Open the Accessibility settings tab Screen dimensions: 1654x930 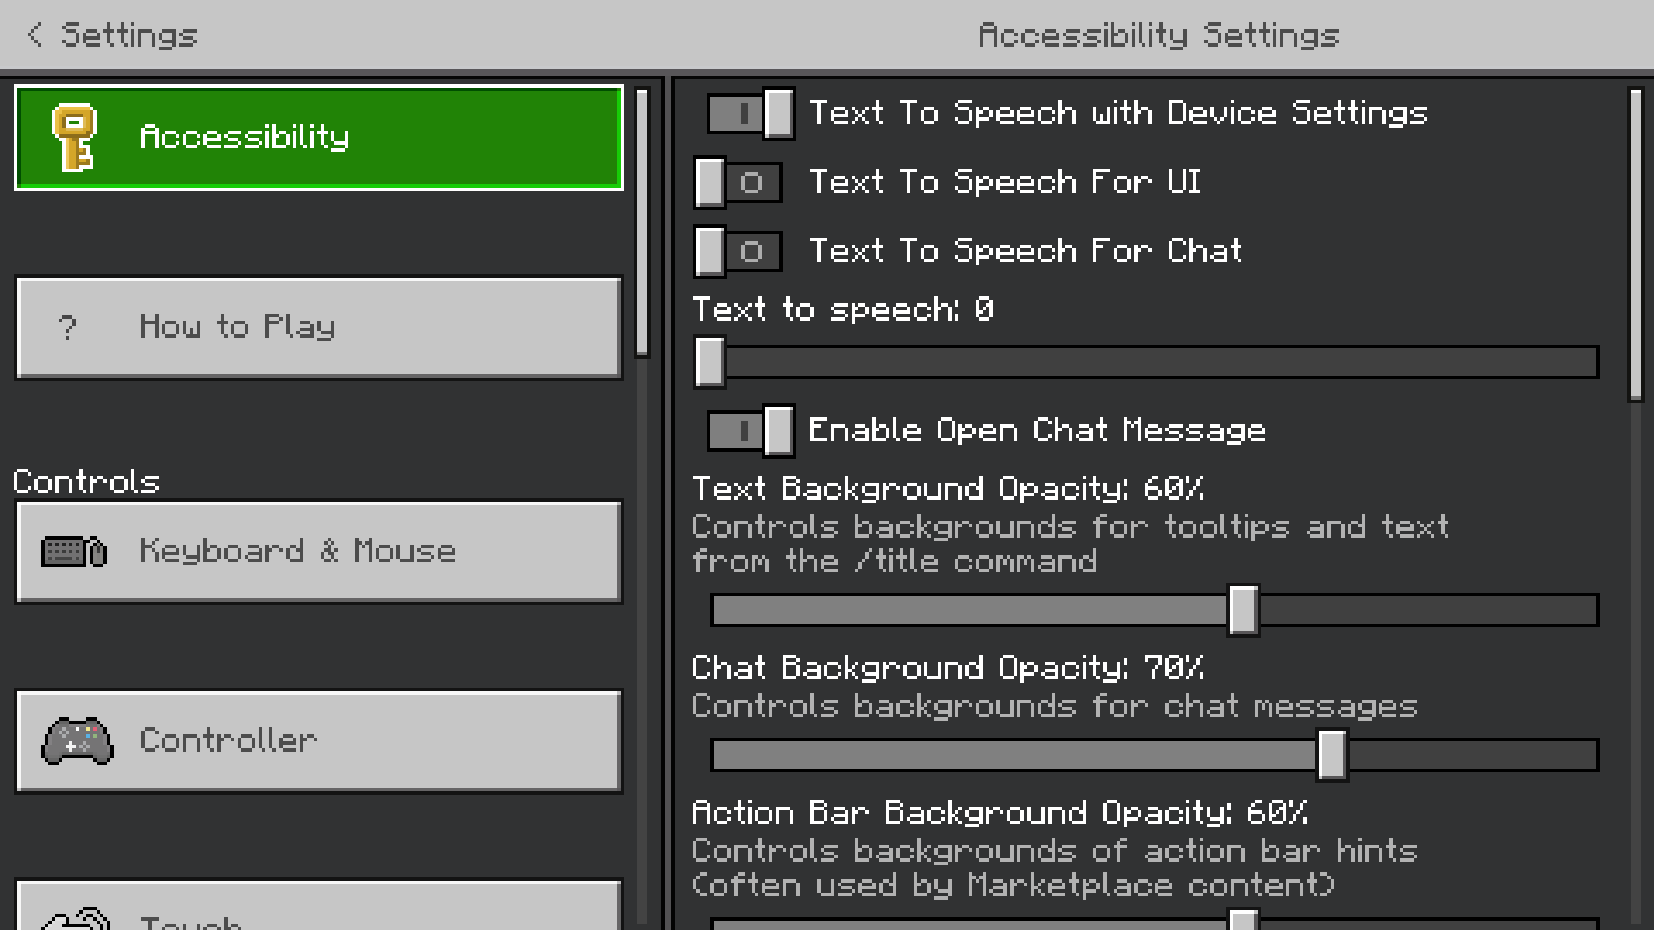(319, 138)
